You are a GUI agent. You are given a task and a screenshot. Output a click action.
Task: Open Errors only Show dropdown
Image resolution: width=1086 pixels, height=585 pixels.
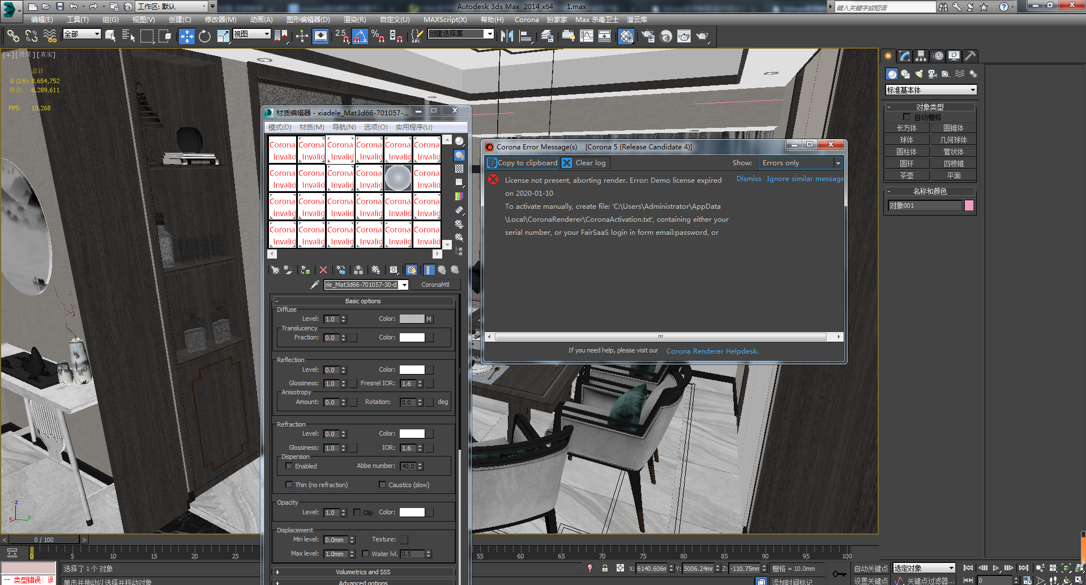(x=801, y=163)
